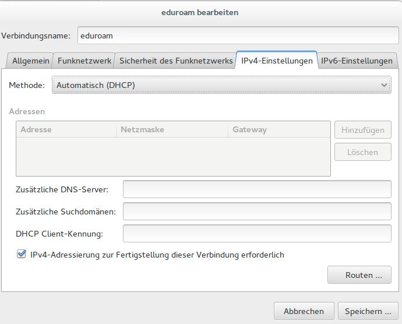Open the Methode dropdown showing Automatisch (DHCP)

(x=221, y=85)
